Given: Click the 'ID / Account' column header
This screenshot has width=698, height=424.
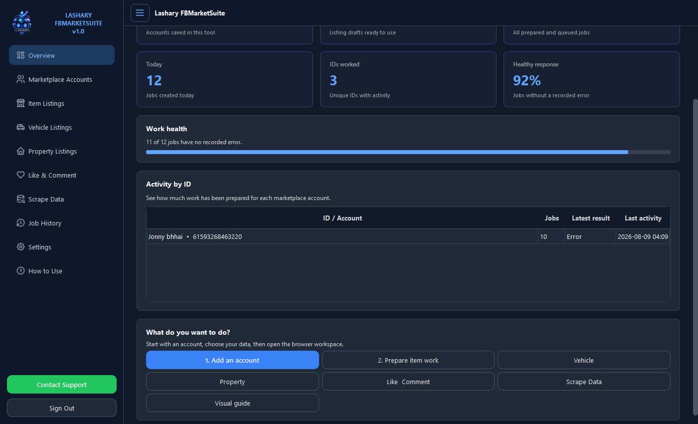Looking at the screenshot, I should click(343, 218).
